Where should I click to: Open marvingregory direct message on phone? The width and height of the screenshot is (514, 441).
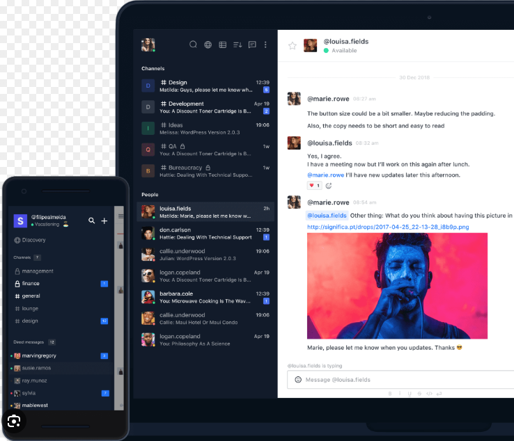click(x=61, y=355)
